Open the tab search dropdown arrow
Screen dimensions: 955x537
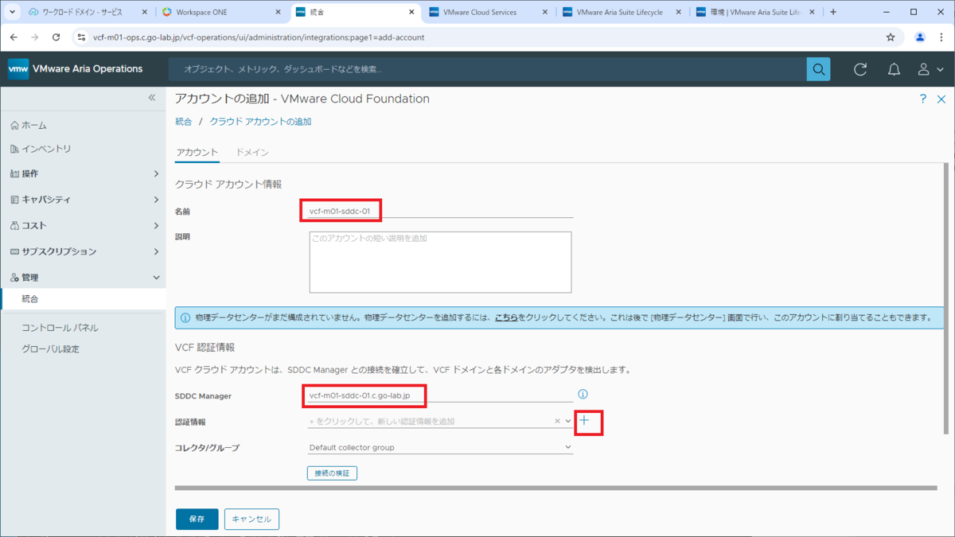[x=12, y=12]
